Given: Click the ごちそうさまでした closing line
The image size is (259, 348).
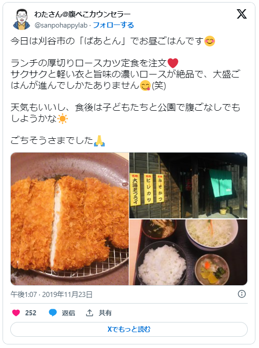Looking at the screenshot, I should (58, 141).
